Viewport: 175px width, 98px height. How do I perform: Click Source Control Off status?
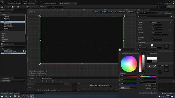168,93
